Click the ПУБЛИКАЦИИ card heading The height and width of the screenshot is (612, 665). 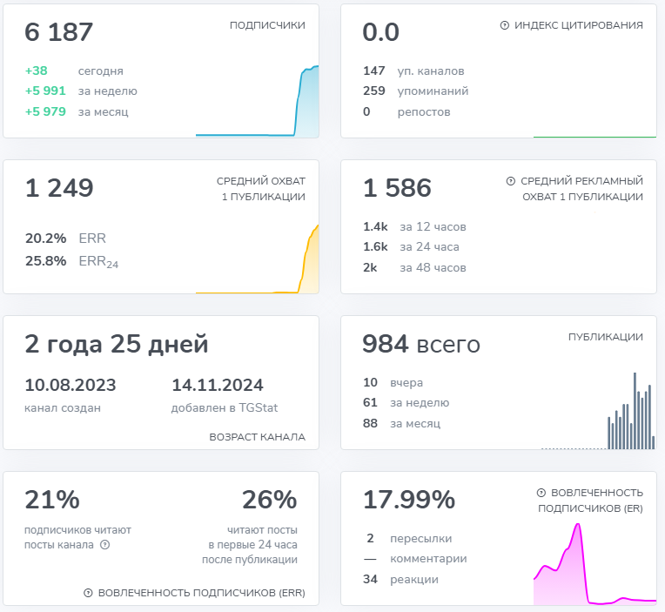click(606, 337)
